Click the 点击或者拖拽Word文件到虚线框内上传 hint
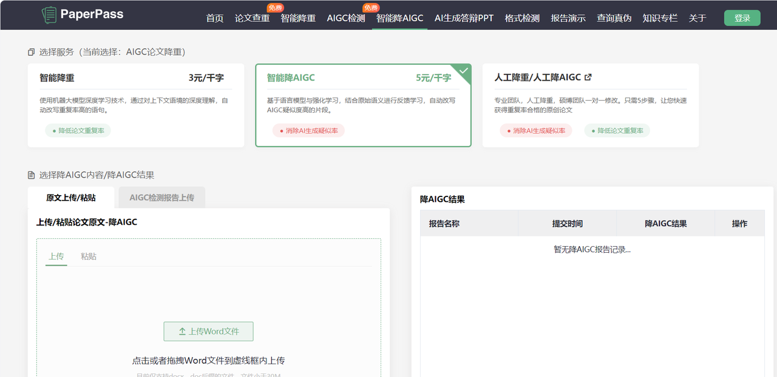This screenshot has height=377, width=777. point(208,361)
